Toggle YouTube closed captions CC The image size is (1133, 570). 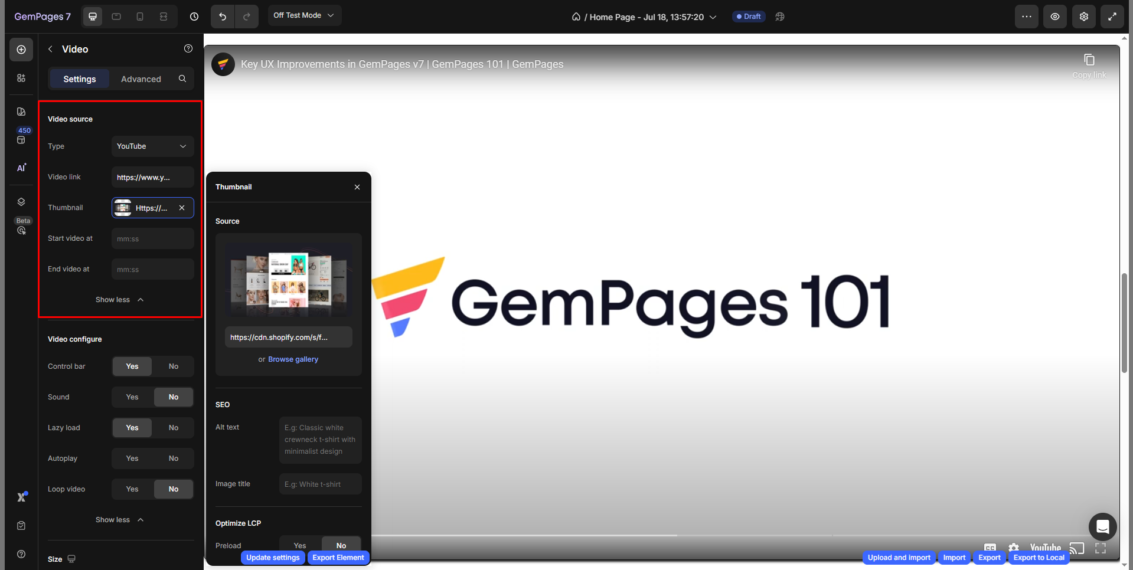click(x=990, y=548)
